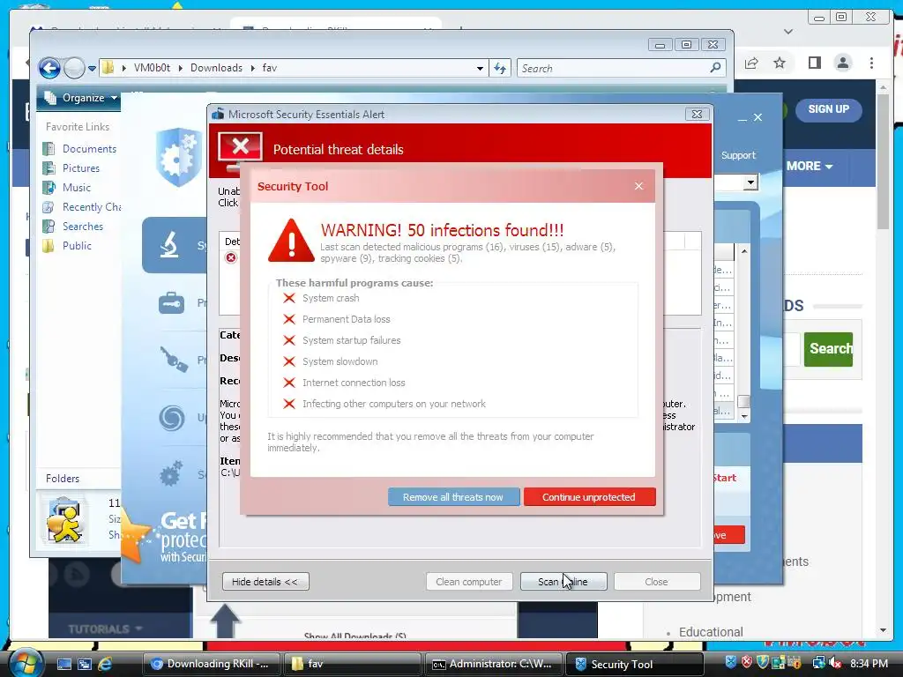The width and height of the screenshot is (903, 677).
Task: Click the browser profile avatar icon
Action: (x=843, y=63)
